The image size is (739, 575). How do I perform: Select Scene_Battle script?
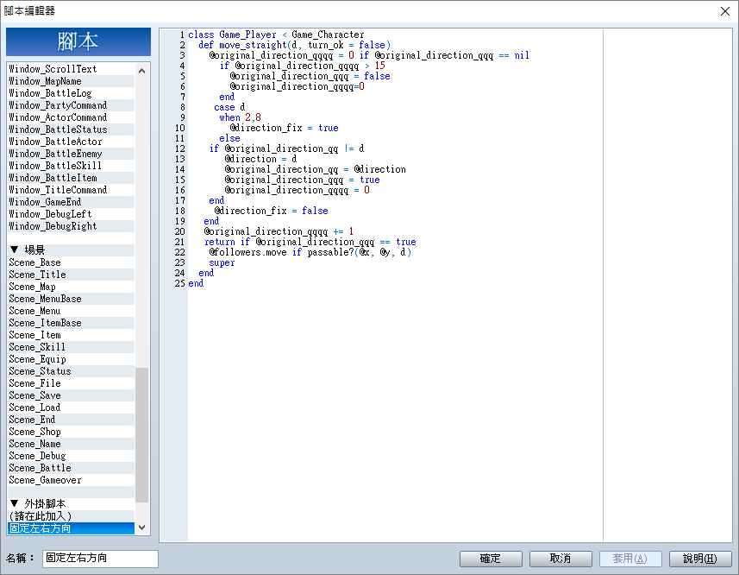[72, 468]
